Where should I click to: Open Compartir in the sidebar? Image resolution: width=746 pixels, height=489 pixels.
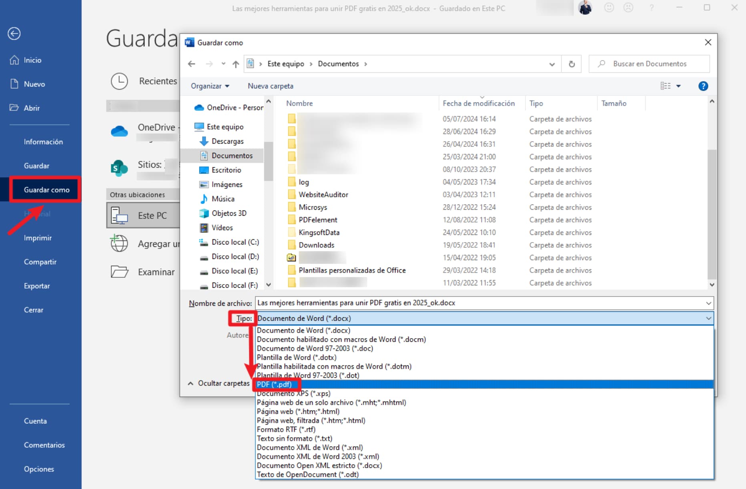[40, 262]
